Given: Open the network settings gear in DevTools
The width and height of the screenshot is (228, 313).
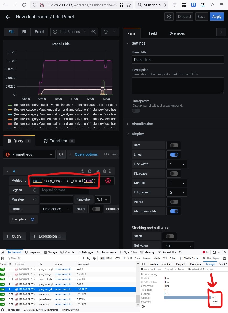Looking at the screenshot, I should point(224,258).
